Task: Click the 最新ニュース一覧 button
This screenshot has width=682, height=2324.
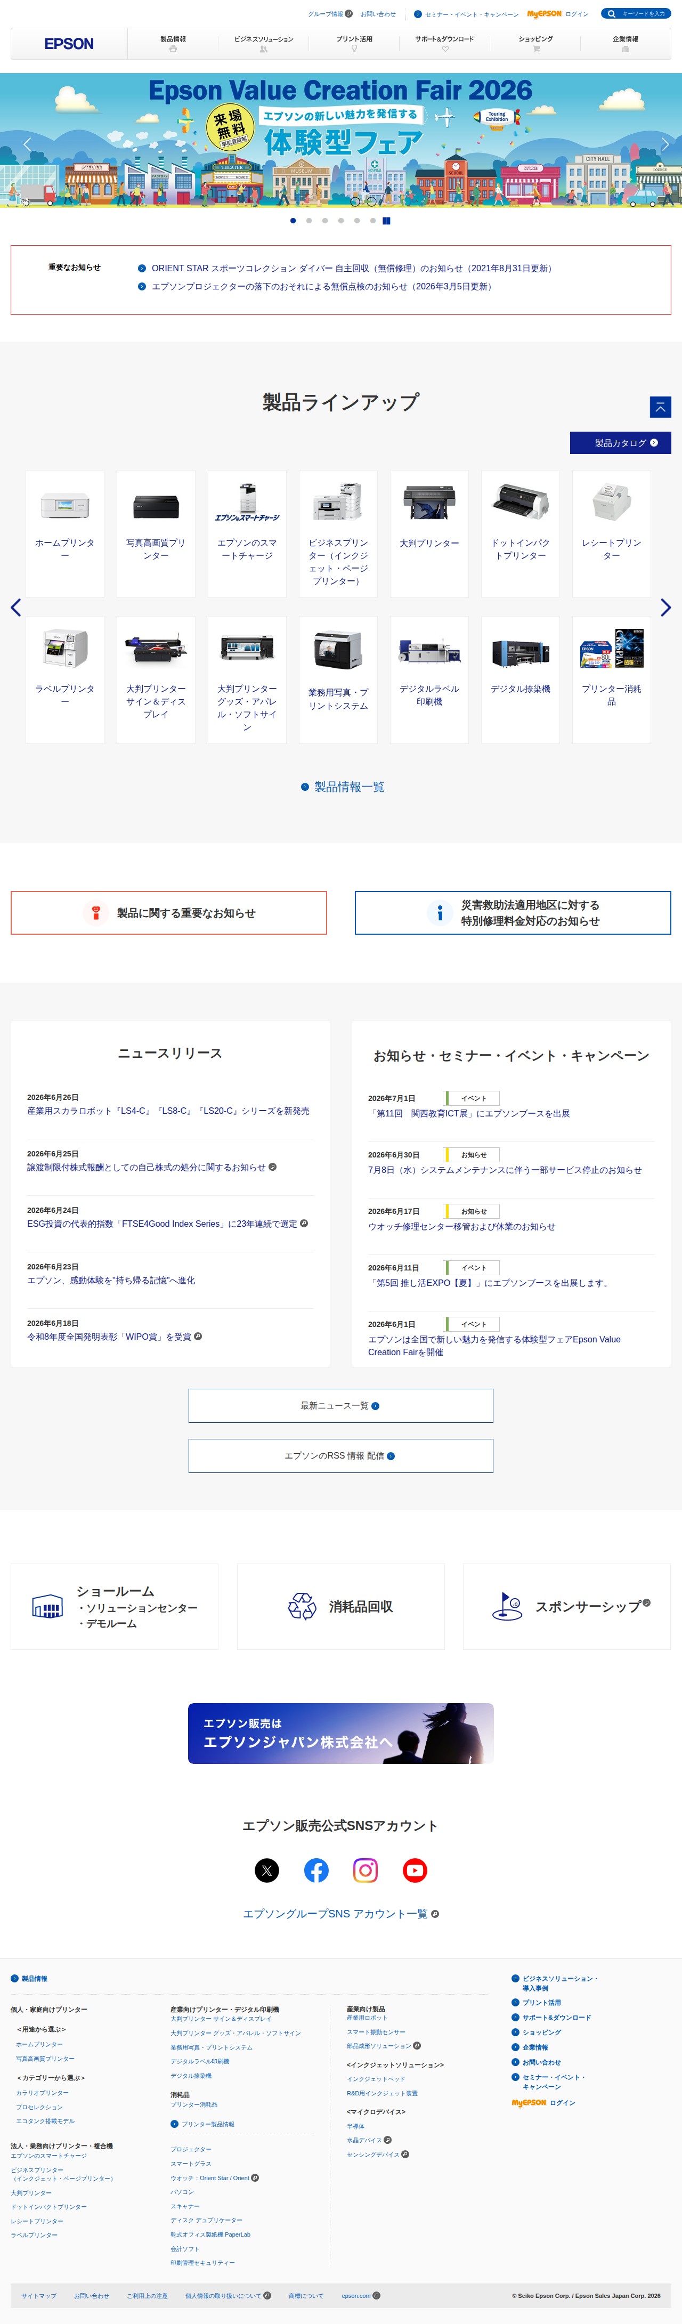Action: click(341, 1406)
